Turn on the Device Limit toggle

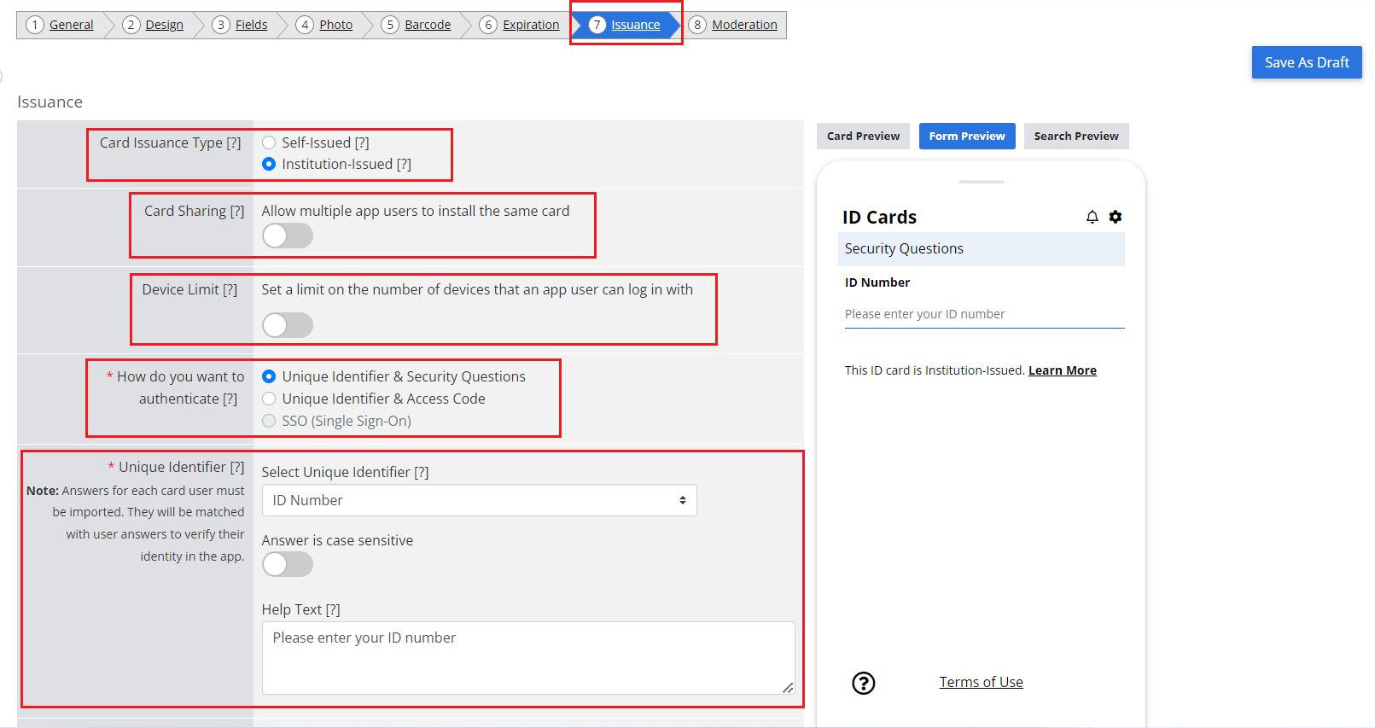288,325
